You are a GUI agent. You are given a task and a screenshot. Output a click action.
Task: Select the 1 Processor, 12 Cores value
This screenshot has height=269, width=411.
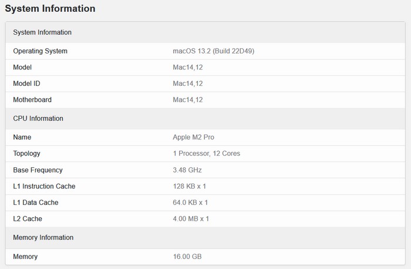coord(206,153)
